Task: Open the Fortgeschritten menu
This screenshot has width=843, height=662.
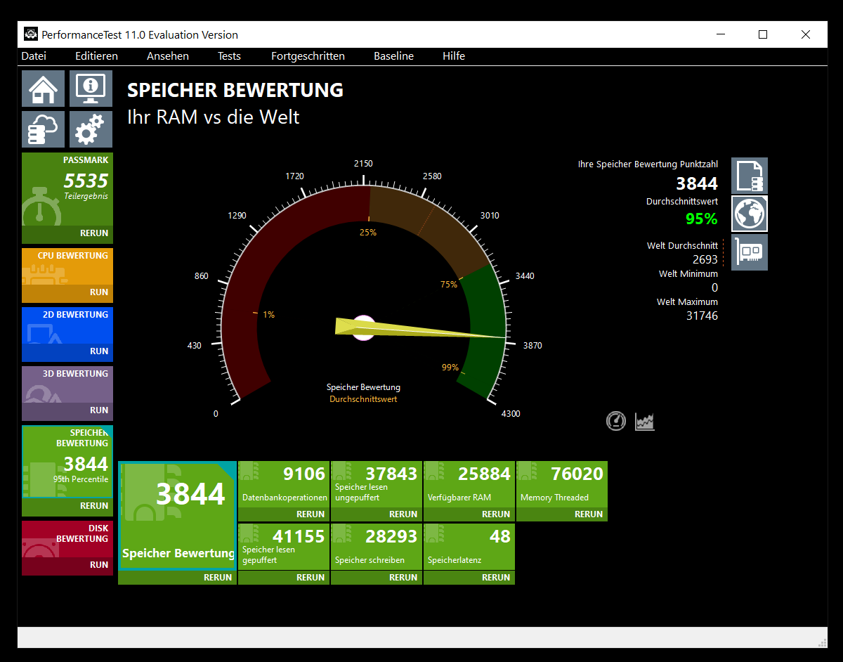Action: coord(308,56)
